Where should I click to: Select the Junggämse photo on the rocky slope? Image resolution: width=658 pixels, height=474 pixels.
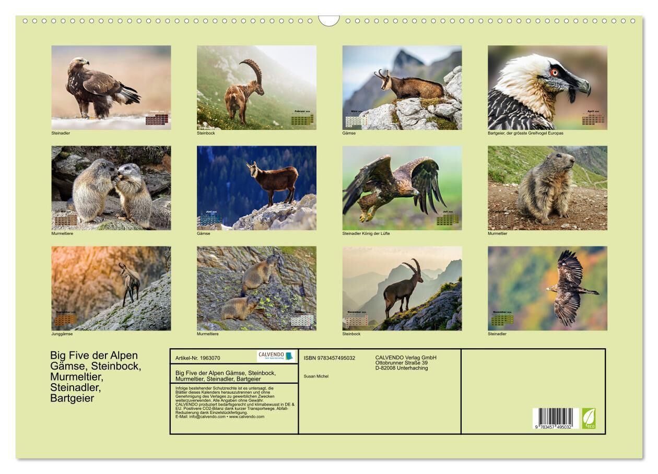point(111,288)
